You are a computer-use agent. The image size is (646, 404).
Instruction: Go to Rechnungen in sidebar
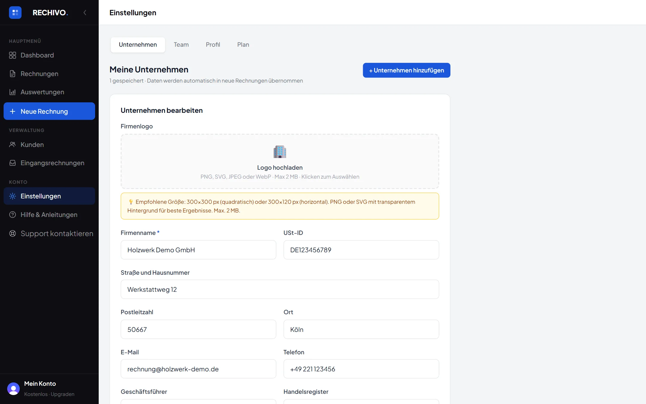39,74
